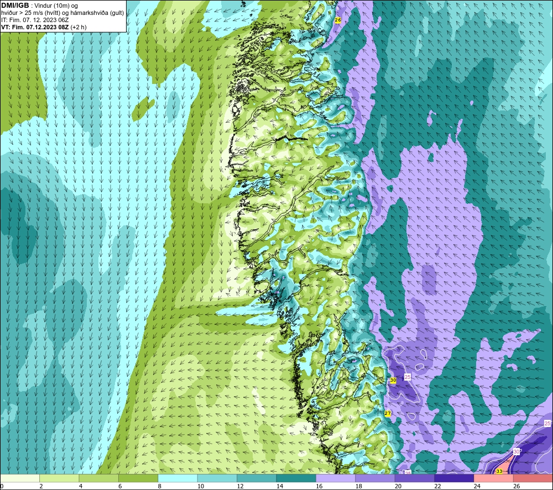Viewport: 553px width, 490px height.
Task: Pick the 20–22 m/s violet legend swatch
Action: (415, 478)
